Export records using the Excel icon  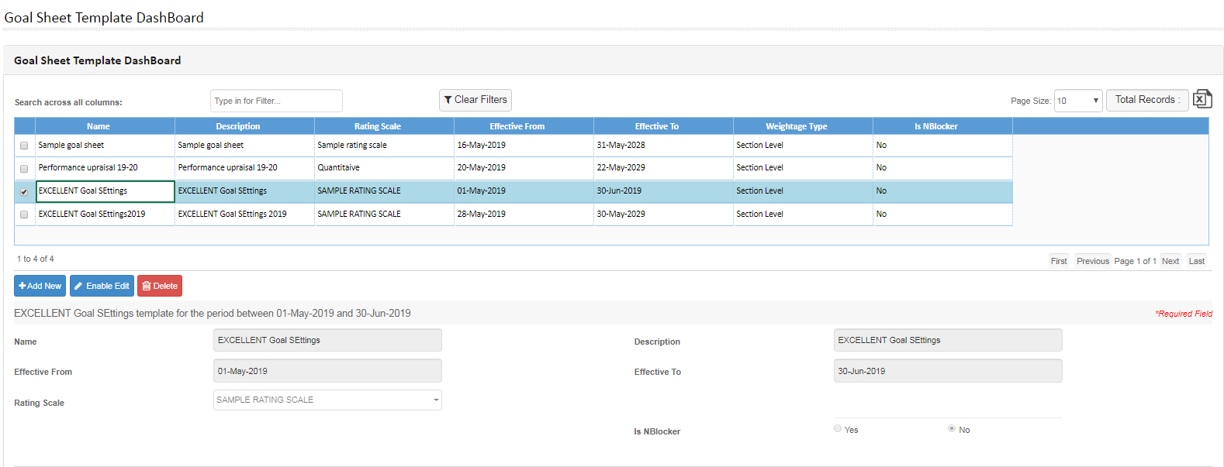(1202, 99)
